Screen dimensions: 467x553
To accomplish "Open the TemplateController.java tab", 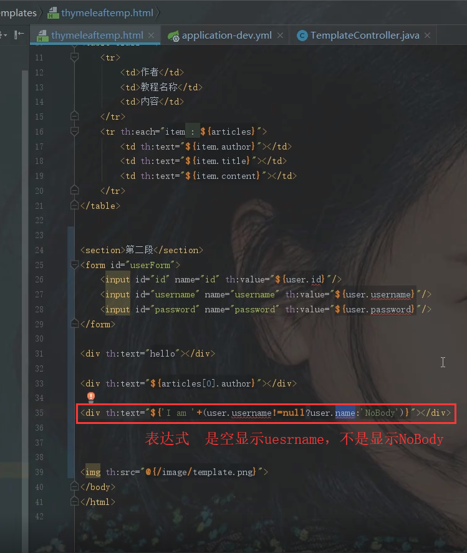I will [365, 36].
